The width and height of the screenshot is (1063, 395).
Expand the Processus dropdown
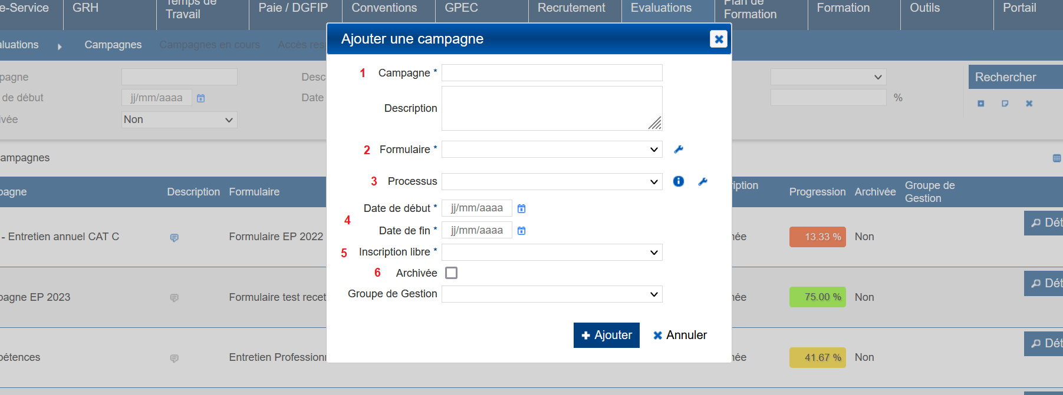552,182
